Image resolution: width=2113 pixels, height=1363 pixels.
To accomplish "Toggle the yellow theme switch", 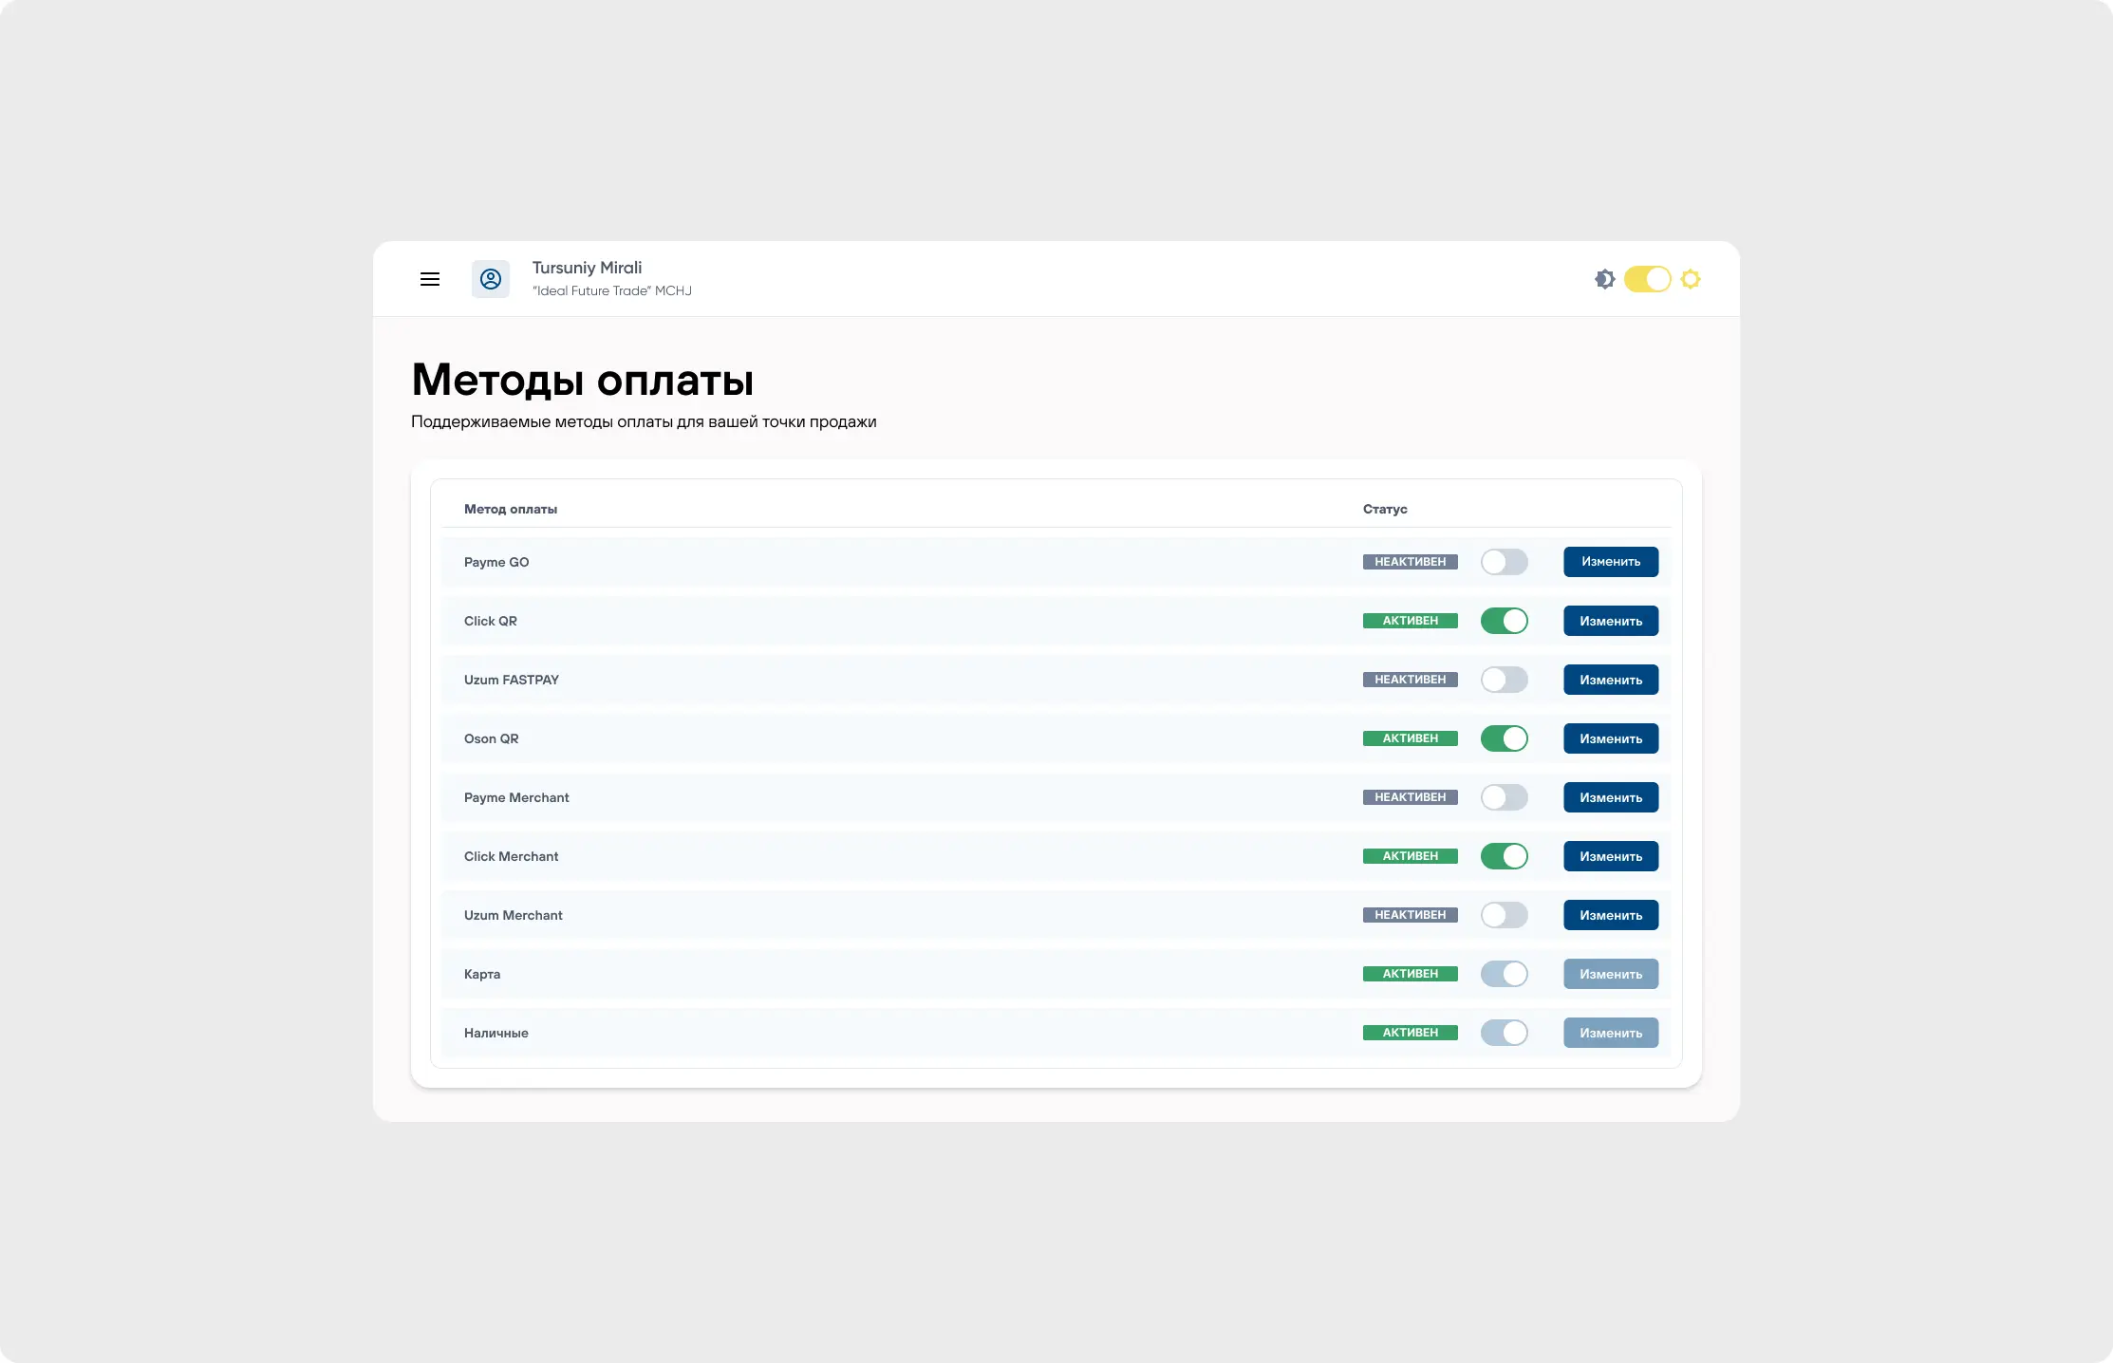I will (1648, 279).
